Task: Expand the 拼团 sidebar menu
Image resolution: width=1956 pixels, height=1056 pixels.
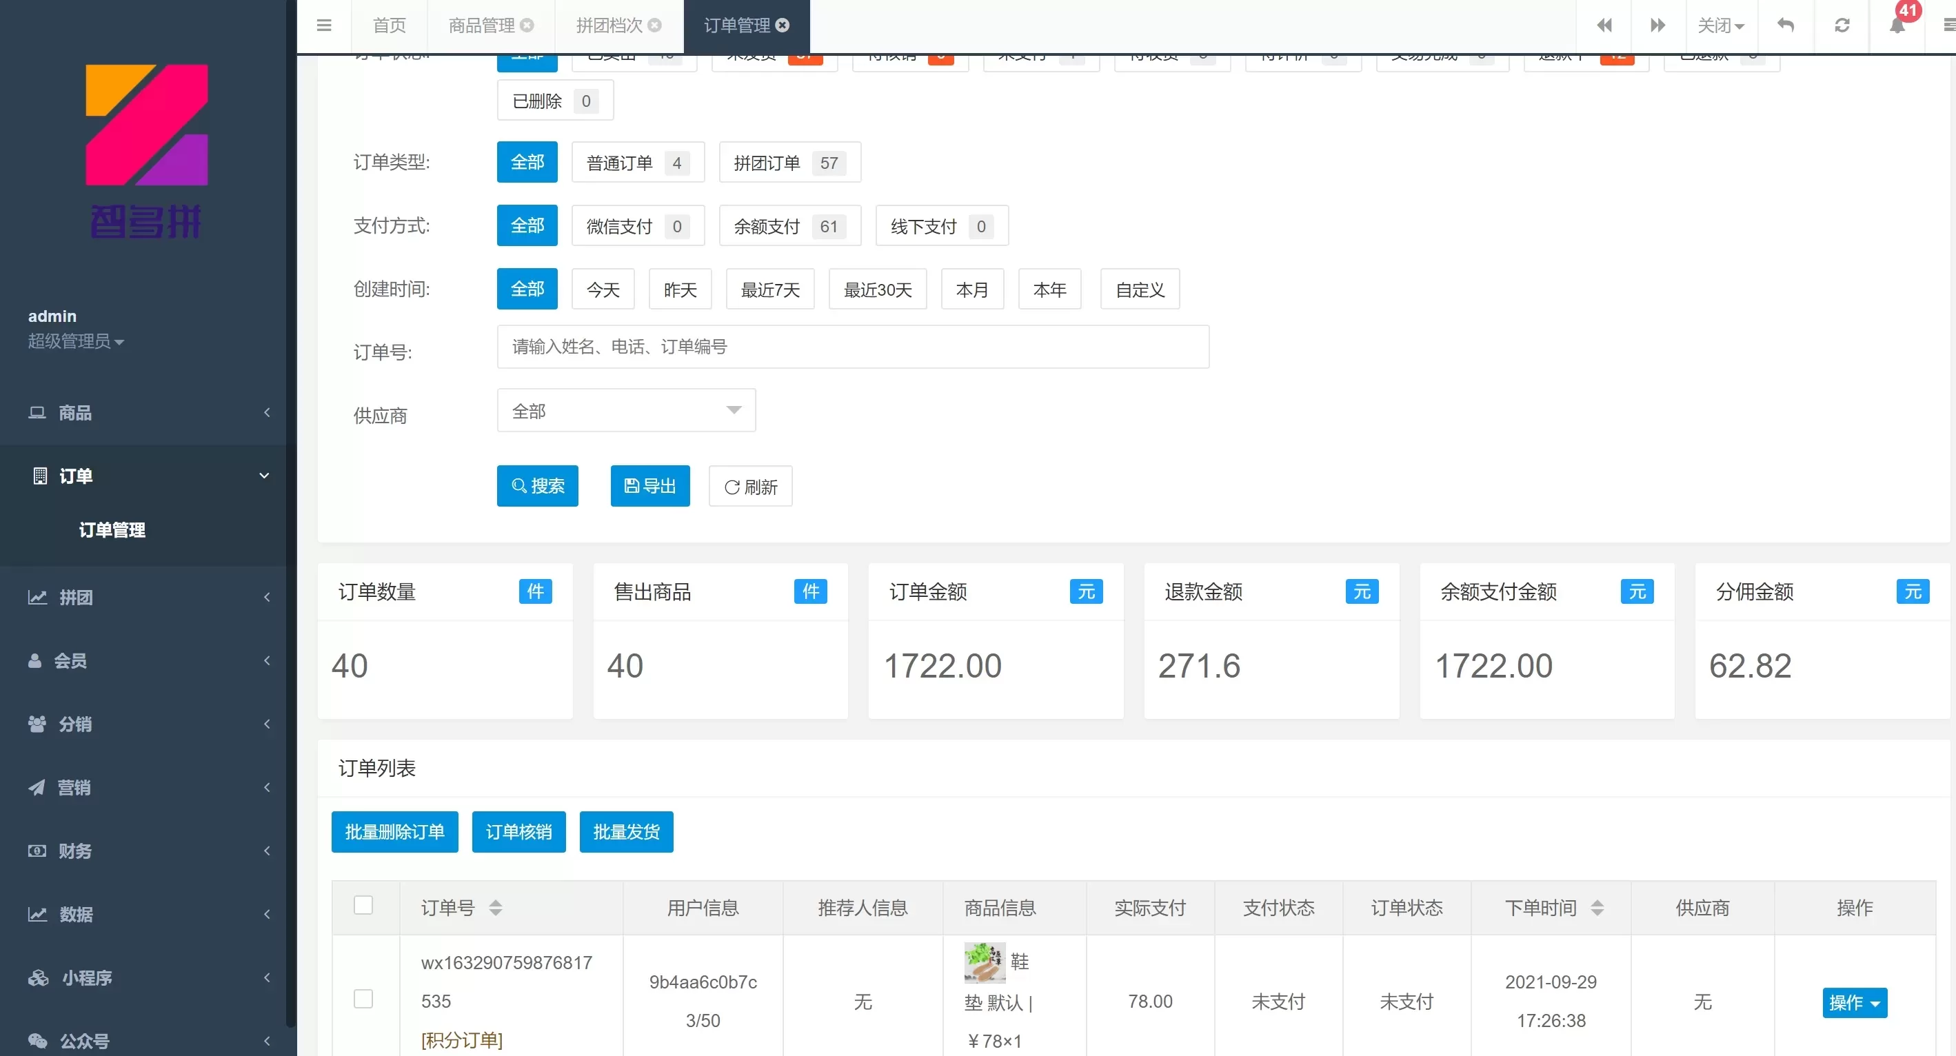Action: [x=144, y=598]
